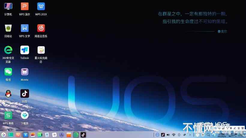Expand the tray with the chevron arrow

[x=190, y=135]
